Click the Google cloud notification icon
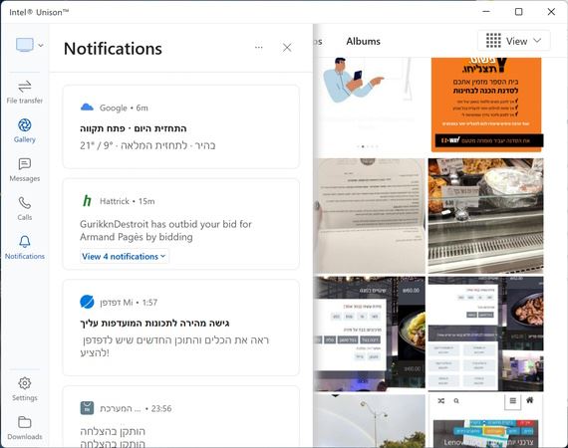The width and height of the screenshot is (568, 448). (87, 108)
